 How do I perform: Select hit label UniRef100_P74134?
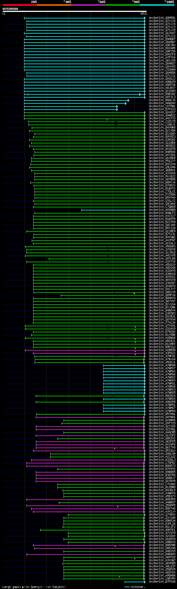(162, 323)
